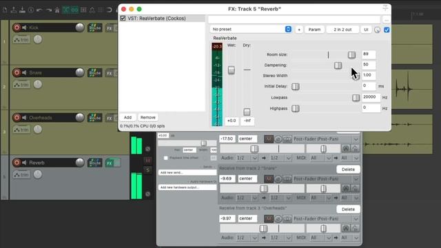Open the Add new send... dropdown
The image size is (441, 248).
[187, 172]
